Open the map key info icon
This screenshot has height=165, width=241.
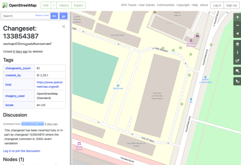[x=237, y=52]
